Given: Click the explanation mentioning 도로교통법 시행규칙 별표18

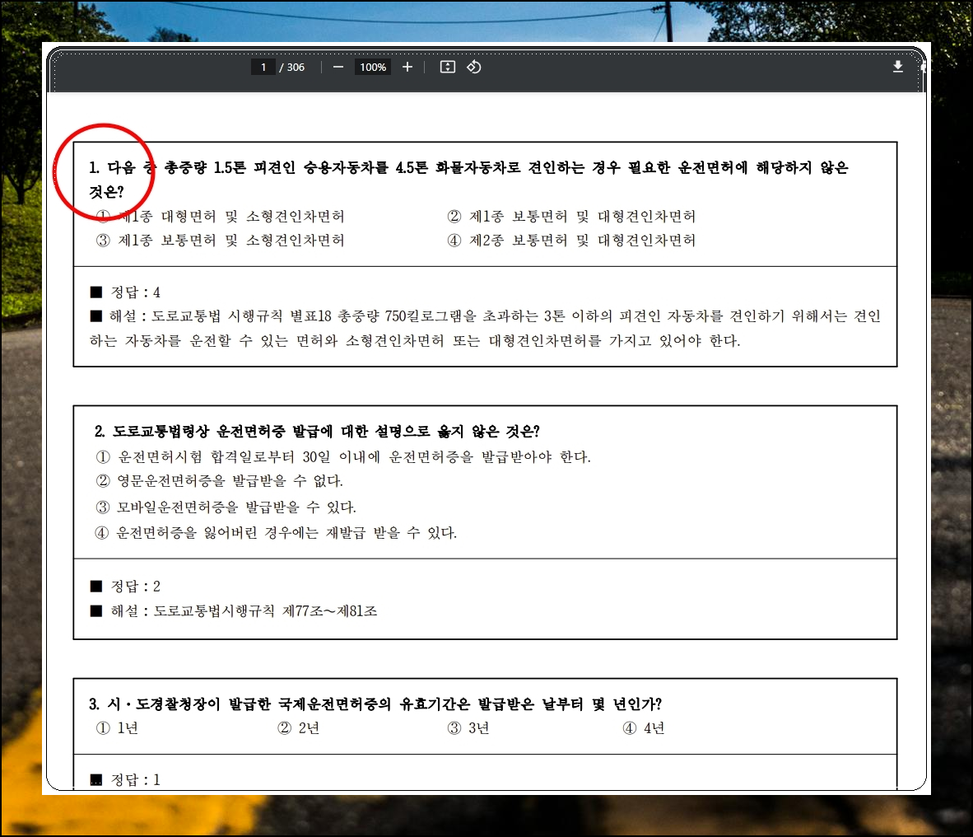Looking at the screenshot, I should (485, 329).
